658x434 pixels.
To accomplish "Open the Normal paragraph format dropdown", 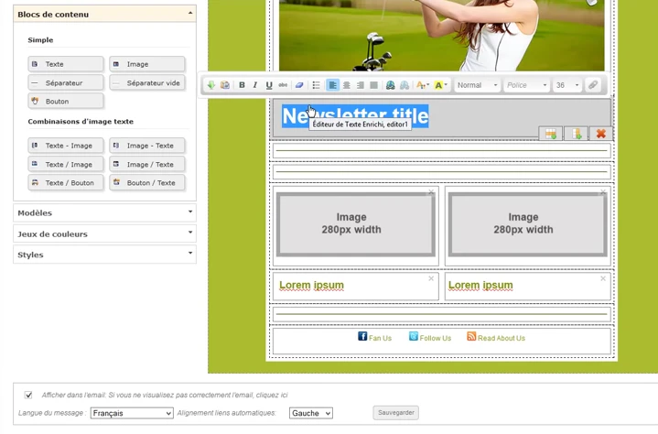I will (477, 85).
